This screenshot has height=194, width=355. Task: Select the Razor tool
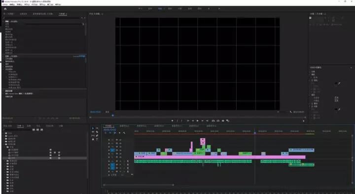(97, 132)
